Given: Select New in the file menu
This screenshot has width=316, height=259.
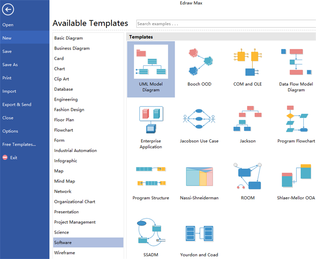Looking at the screenshot, I should pyautogui.click(x=24, y=38).
